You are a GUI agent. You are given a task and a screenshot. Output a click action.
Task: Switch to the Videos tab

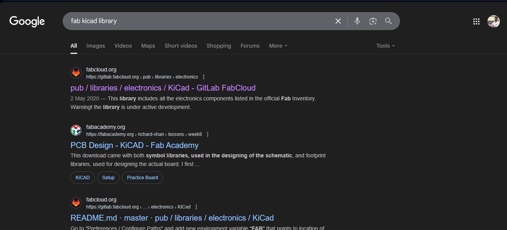click(x=123, y=46)
